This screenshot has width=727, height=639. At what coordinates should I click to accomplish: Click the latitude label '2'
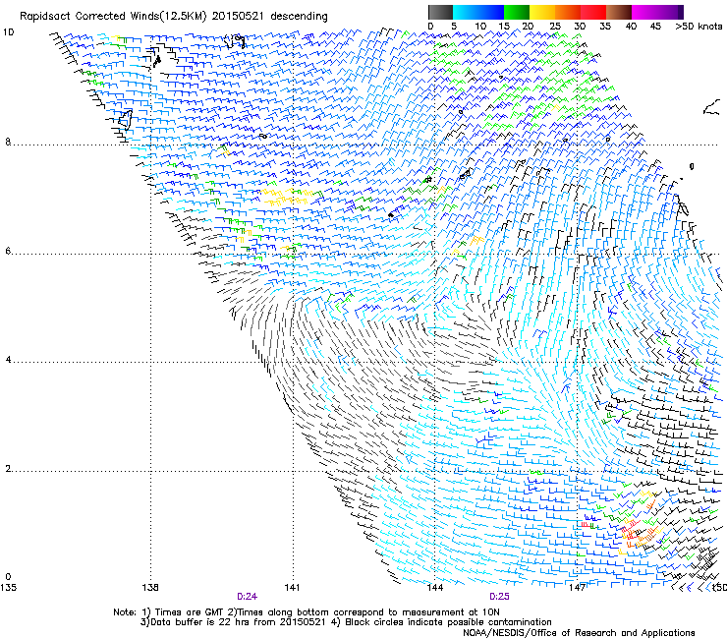point(8,469)
